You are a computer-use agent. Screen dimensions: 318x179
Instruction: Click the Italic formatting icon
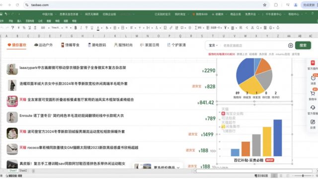click(x=81, y=28)
